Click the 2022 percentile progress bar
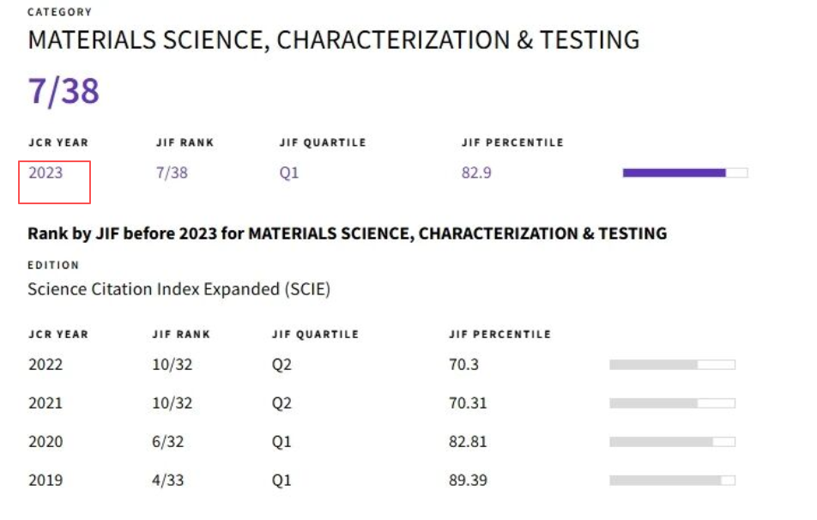The height and width of the screenshot is (520, 817). [x=672, y=365]
